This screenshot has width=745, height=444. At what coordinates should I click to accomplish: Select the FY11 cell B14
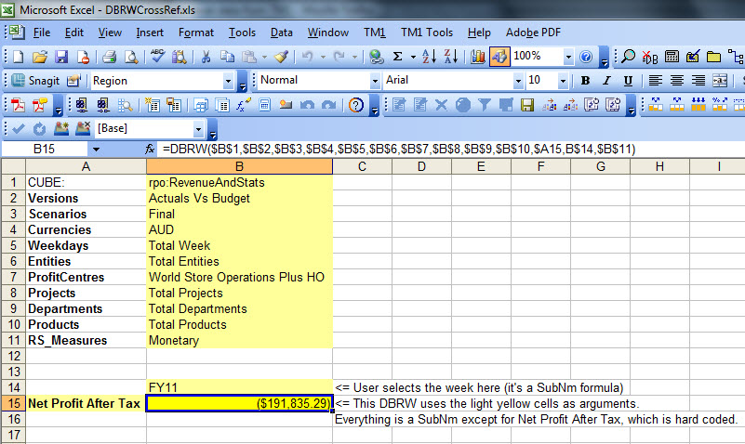(x=239, y=387)
